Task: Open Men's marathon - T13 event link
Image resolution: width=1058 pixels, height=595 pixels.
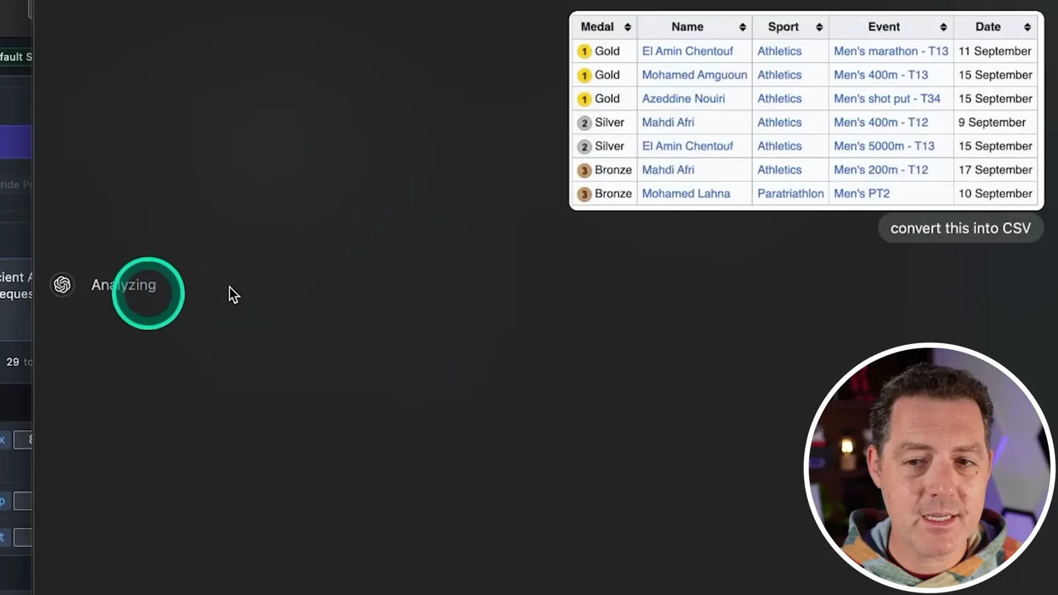Action: pos(891,51)
